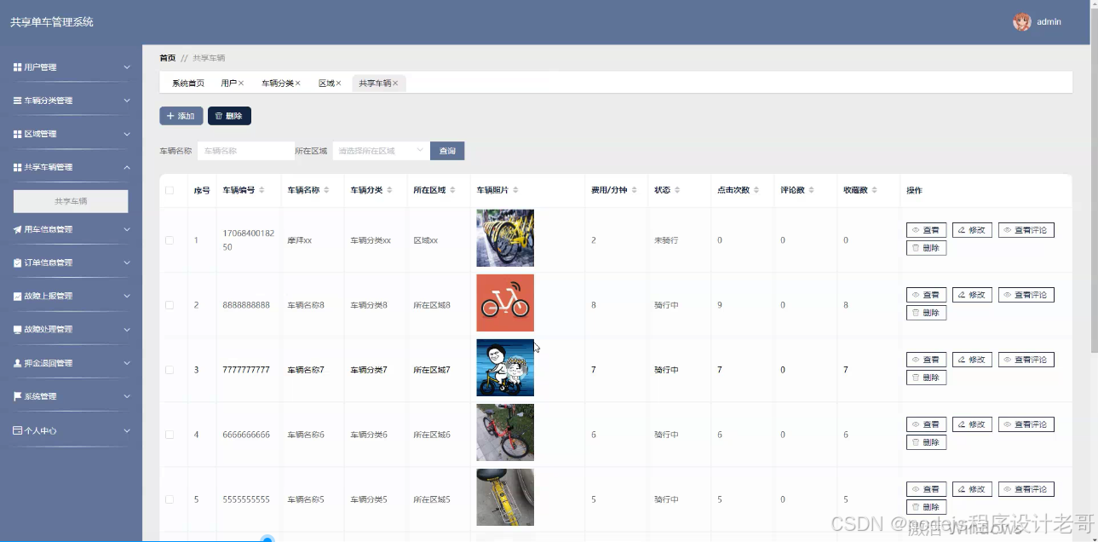Go to 首页 breadcrumb link
Viewport: 1098px width, 542px height.
pyautogui.click(x=167, y=58)
